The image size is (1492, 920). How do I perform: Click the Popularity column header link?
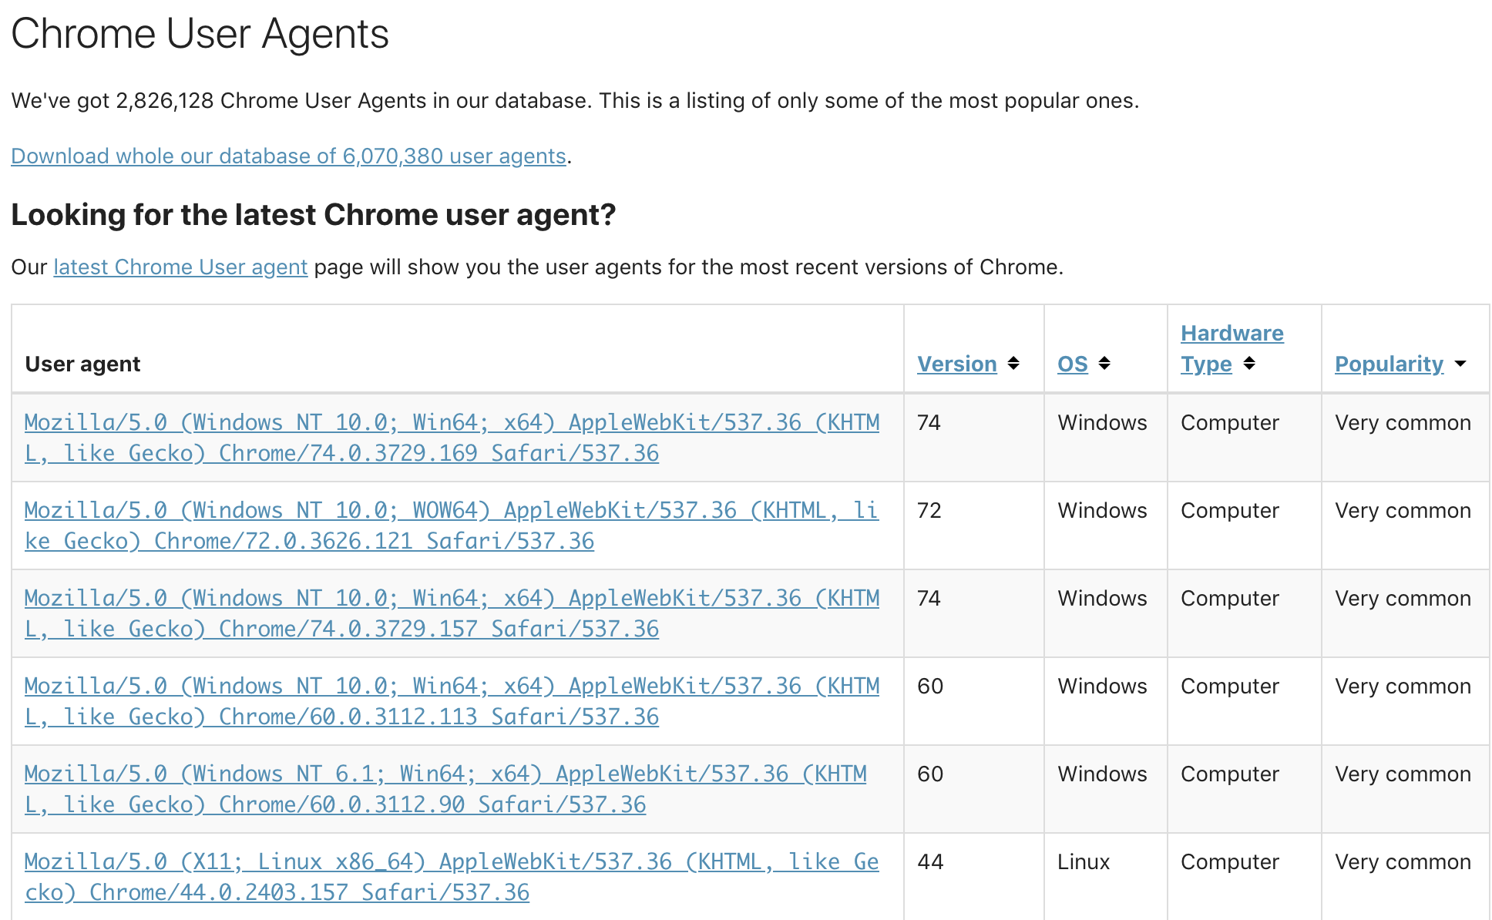[x=1389, y=364]
